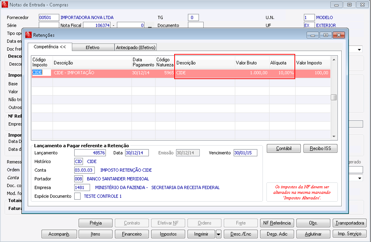Screen dimensions: 371x242
Task: Click the Lançamento field 48576
Action: point(90,153)
